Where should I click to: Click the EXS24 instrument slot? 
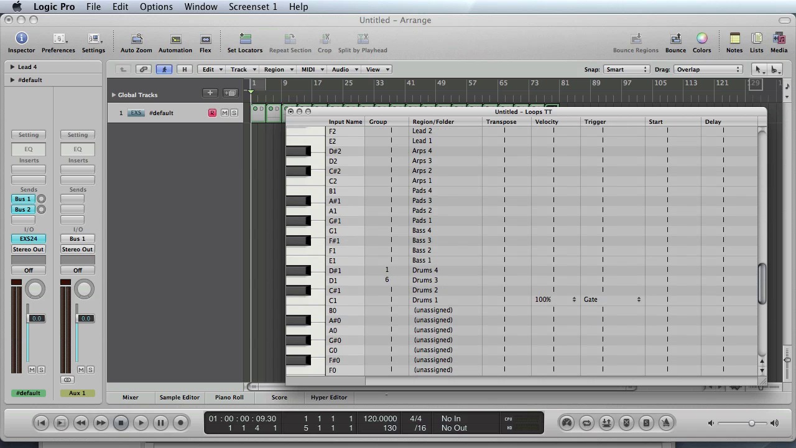[x=29, y=239]
